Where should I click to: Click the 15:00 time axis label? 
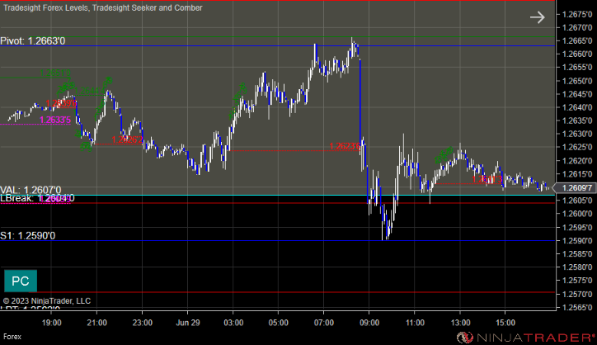click(x=505, y=323)
